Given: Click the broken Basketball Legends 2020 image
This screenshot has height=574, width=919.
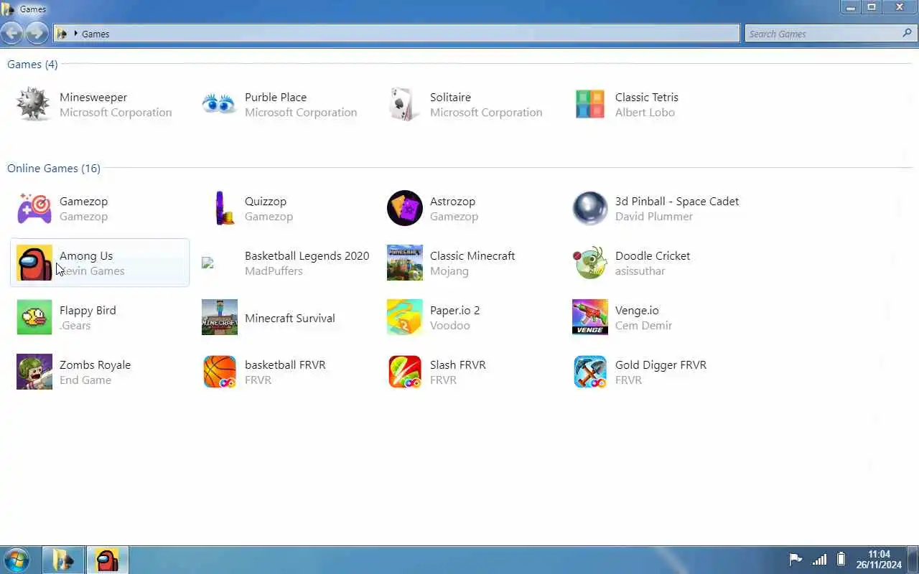Looking at the screenshot, I should coord(208,263).
